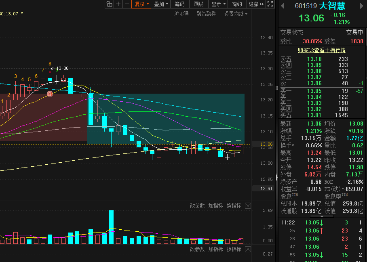Expand the 显示 display dropdown
This screenshot has width=367, height=262.
(218, 4)
